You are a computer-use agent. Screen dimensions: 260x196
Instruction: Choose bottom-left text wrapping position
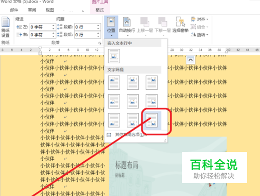click(x=114, y=120)
